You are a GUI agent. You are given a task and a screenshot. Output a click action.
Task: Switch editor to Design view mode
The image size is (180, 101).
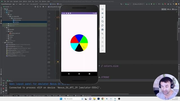[x=175, y=9]
